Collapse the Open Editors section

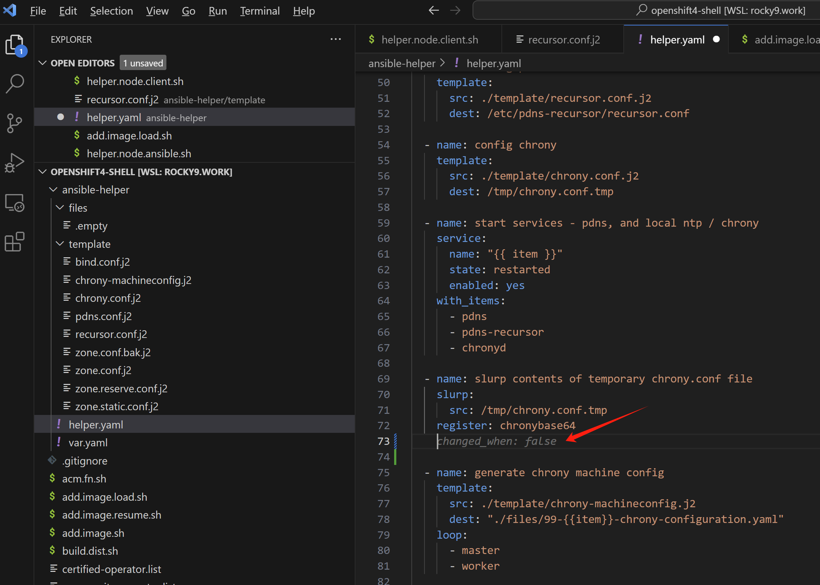pos(43,63)
